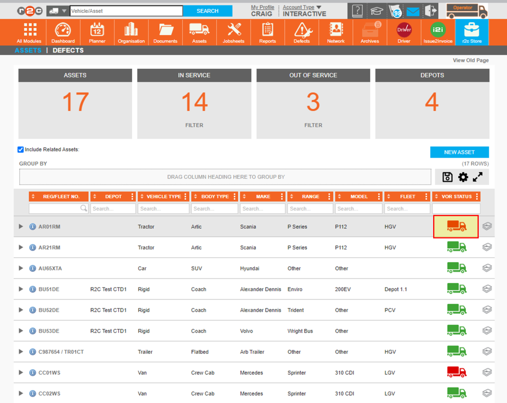507x403 pixels.
Task: Click the green VOR truck for BU53DE
Action: click(x=456, y=330)
